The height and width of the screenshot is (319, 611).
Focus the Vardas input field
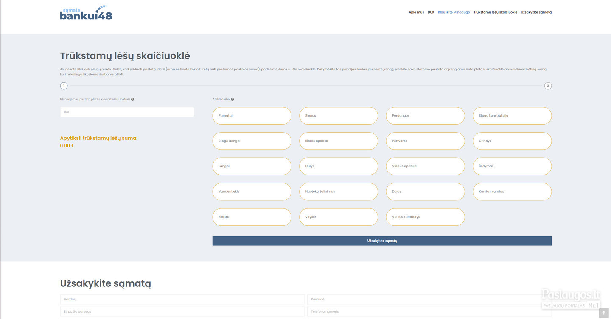pyautogui.click(x=182, y=299)
